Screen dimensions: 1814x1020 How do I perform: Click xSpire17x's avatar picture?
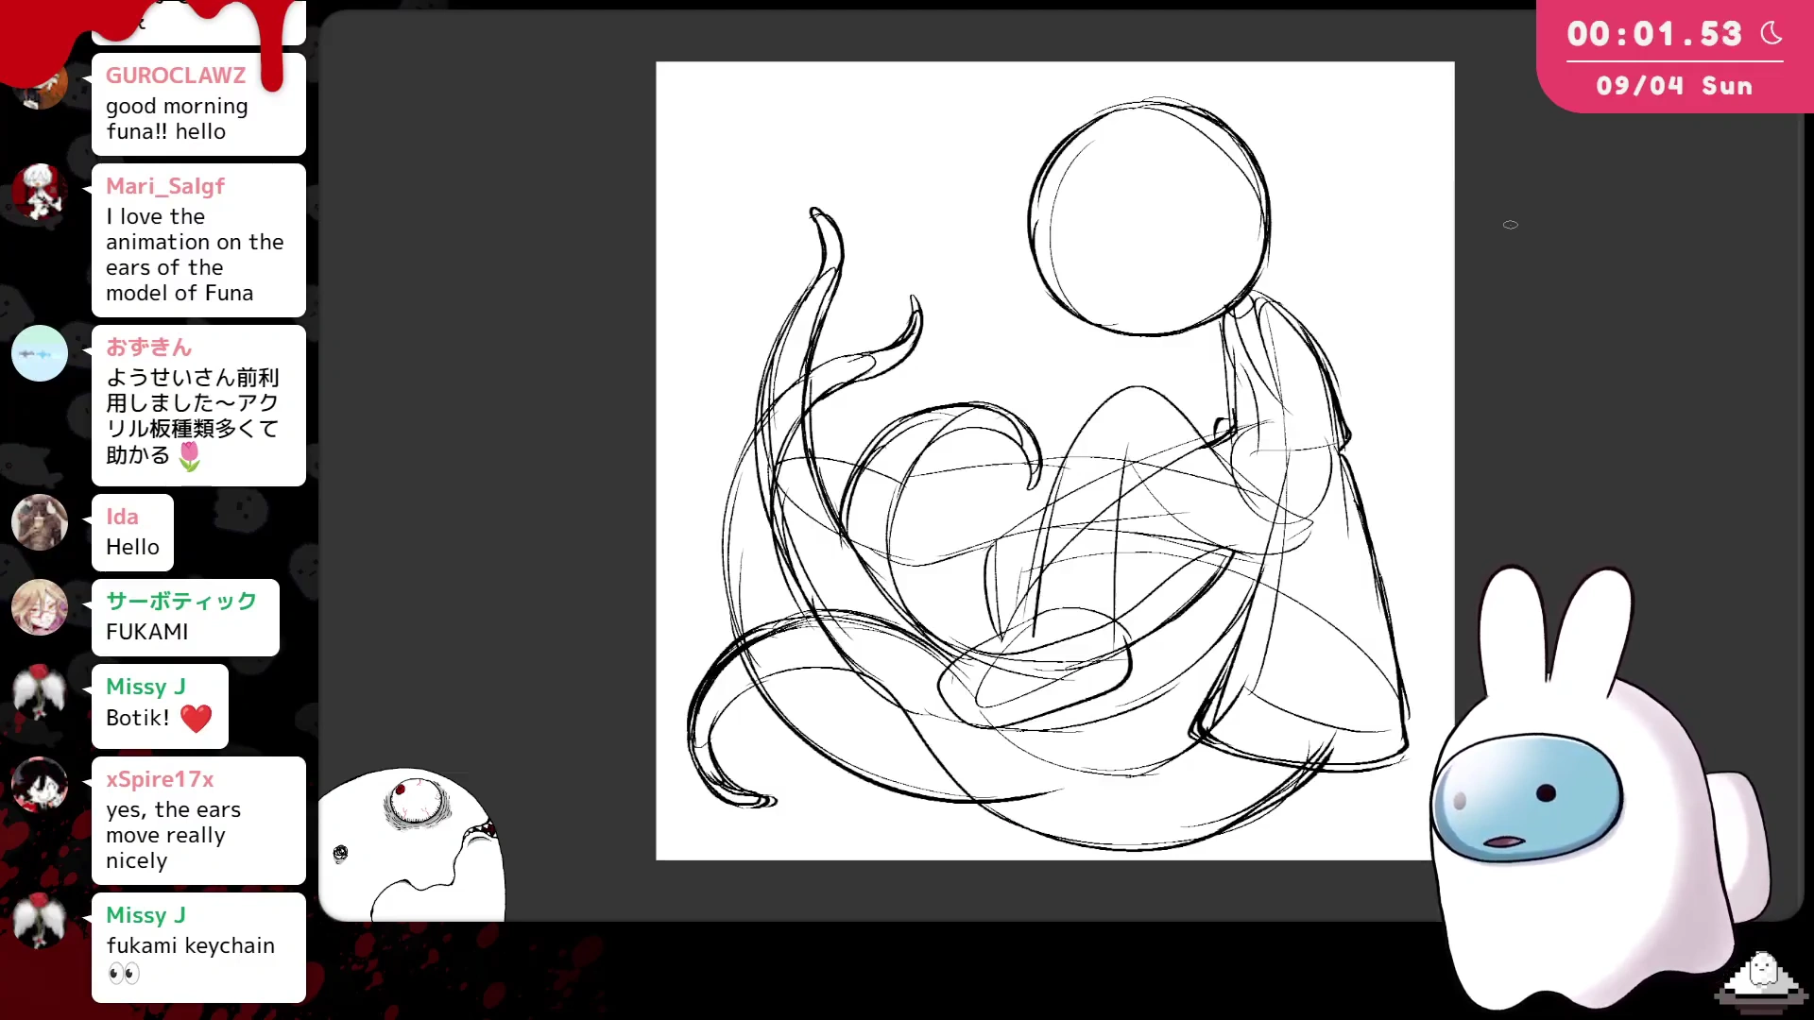[39, 784]
